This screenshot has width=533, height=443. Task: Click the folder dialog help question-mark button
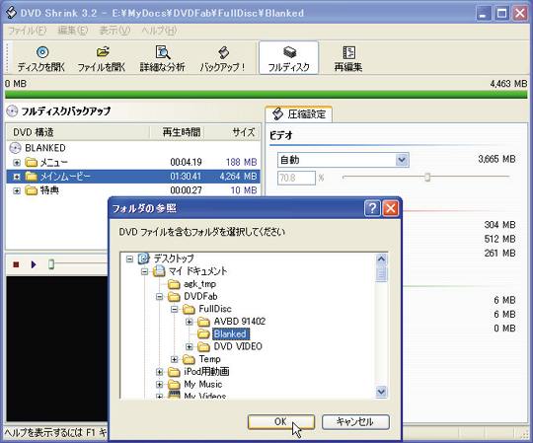372,208
